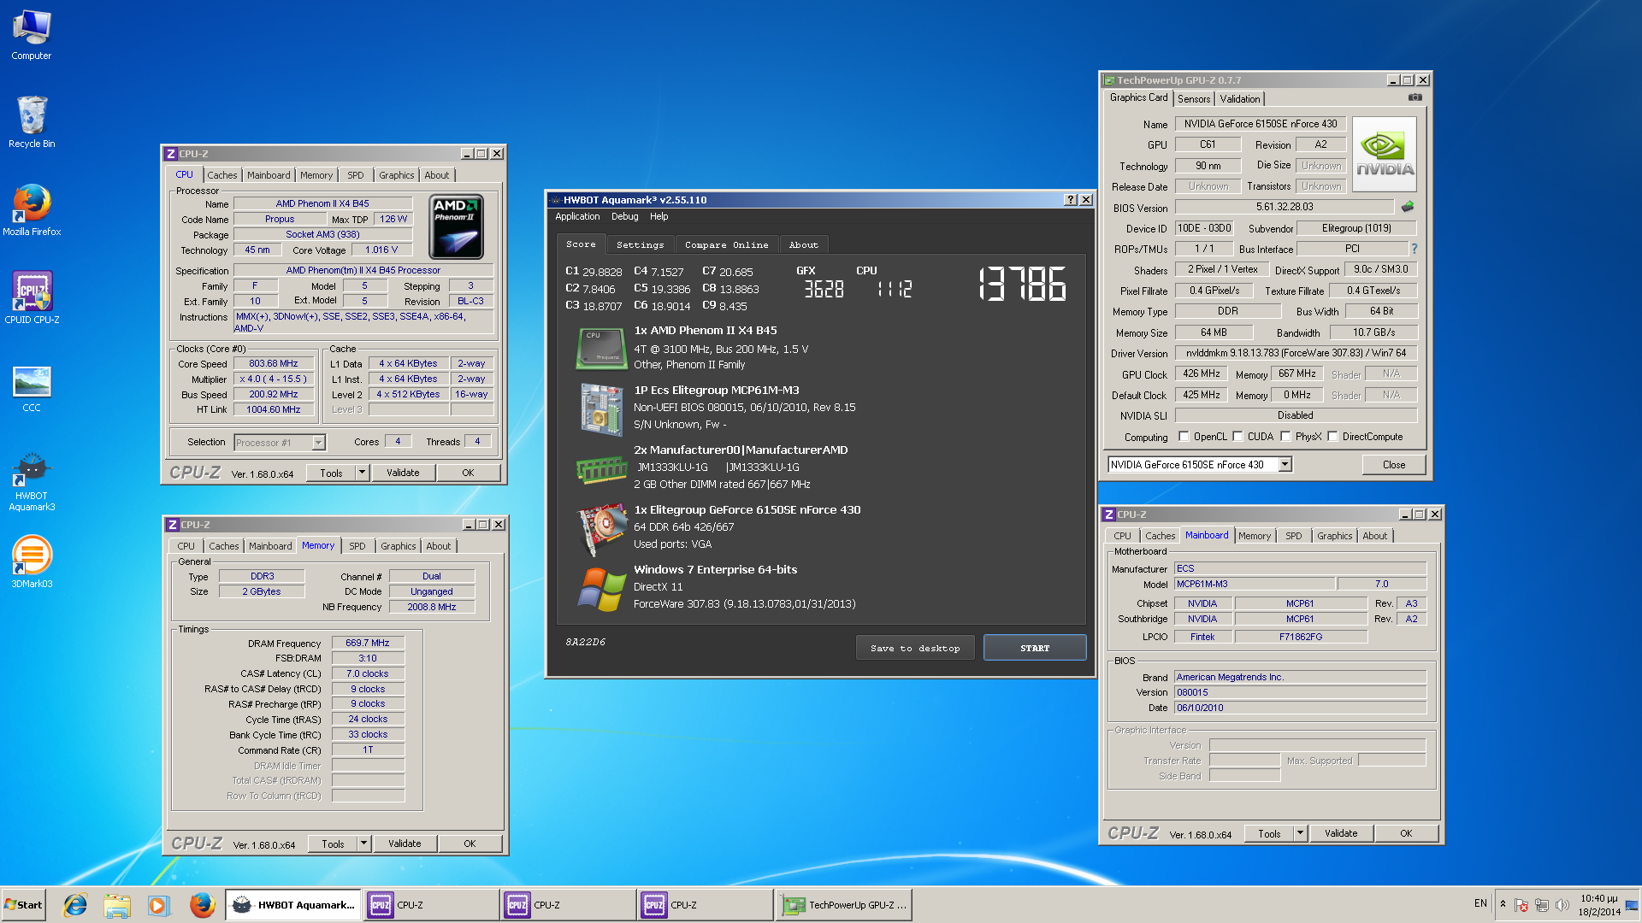Image resolution: width=1642 pixels, height=923 pixels.
Task: Open Windows Explorer from taskbar
Action: point(117,905)
